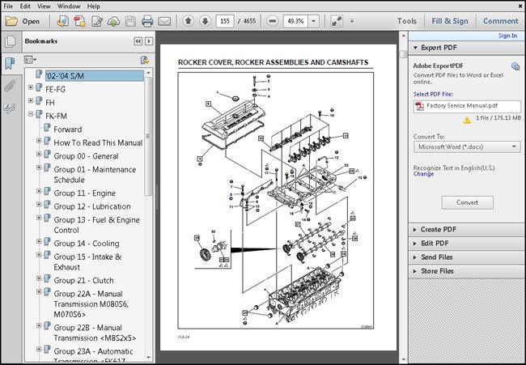Viewport: 526px width, 365px height.
Task: Open the Attachments paperclip panel
Action: point(10,86)
